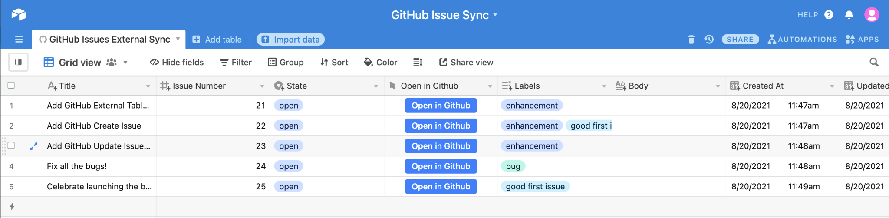889x218 pixels.
Task: Open Automations panel
Action: coord(802,40)
